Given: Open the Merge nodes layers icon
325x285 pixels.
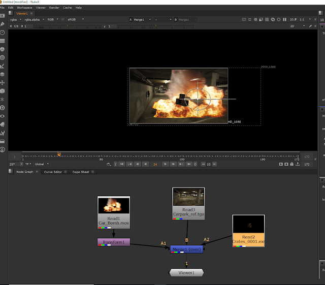Looking at the screenshot, I should pyautogui.click(x=3, y=74).
